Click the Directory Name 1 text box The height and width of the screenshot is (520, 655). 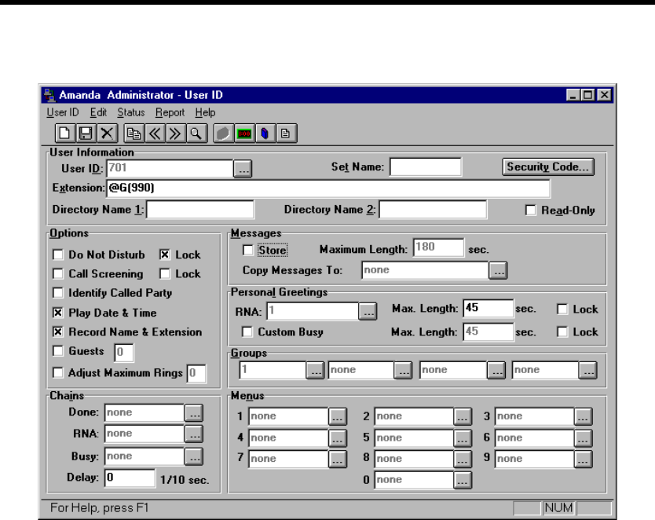[x=200, y=210]
